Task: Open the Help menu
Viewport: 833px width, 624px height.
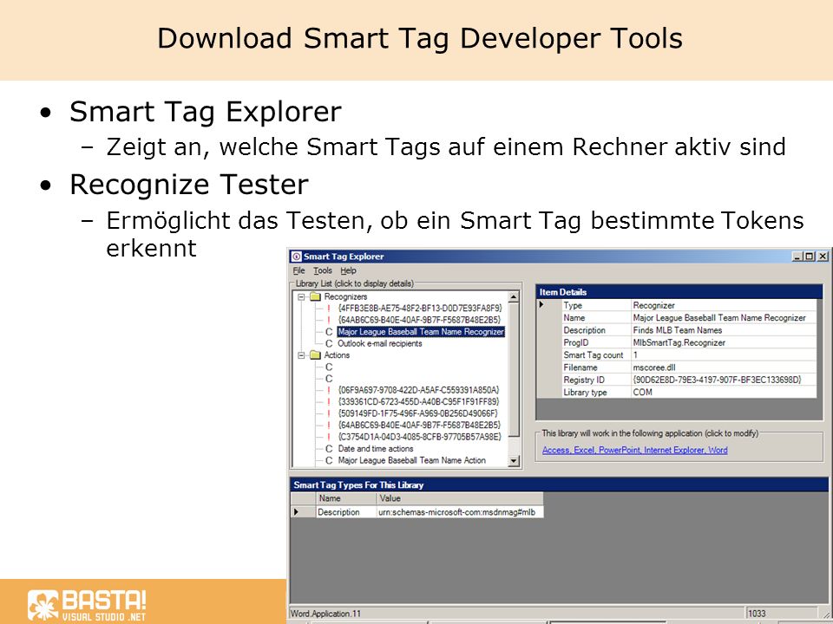Action: (x=349, y=270)
